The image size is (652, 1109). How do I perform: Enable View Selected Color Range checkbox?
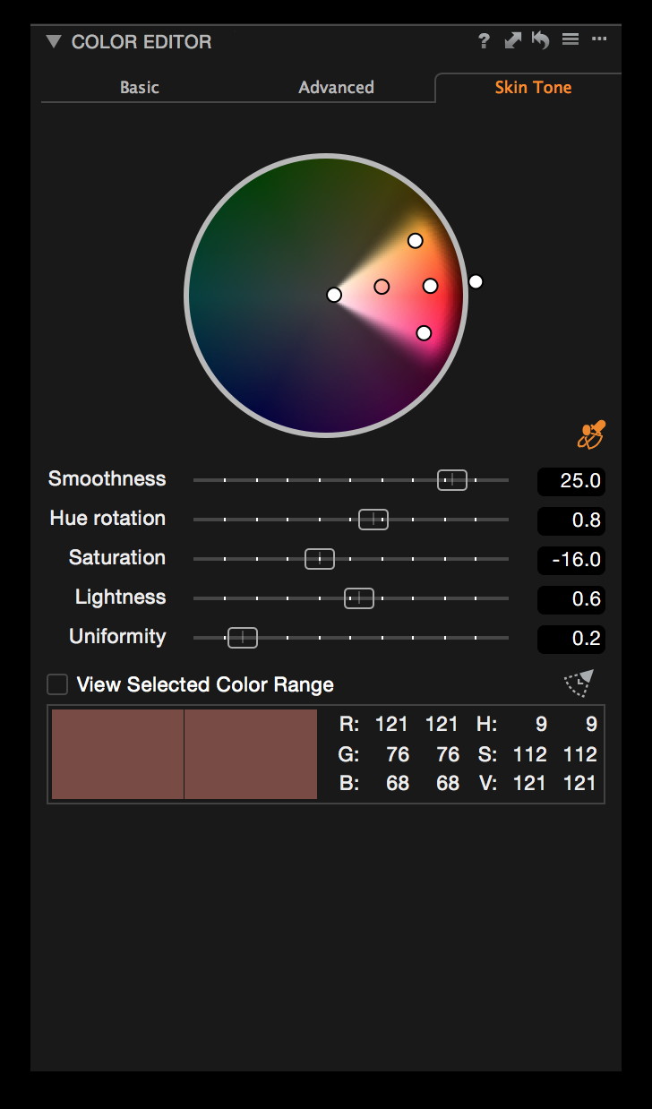(x=57, y=684)
